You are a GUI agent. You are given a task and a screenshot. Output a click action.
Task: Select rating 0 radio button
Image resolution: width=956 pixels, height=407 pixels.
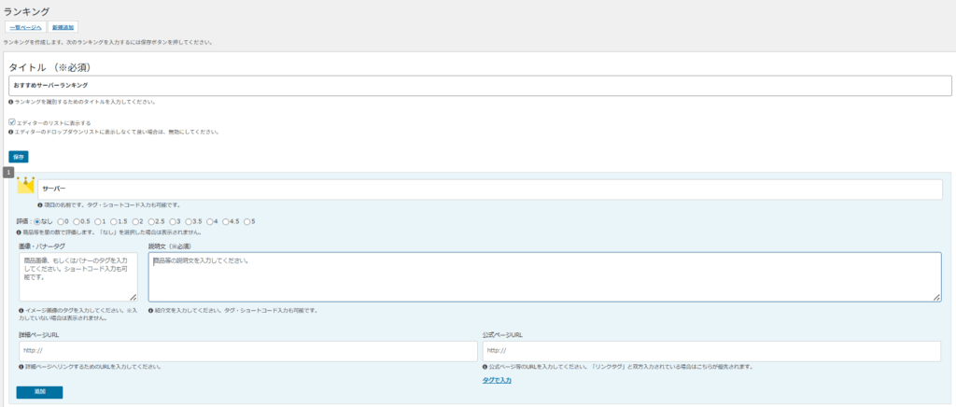pyautogui.click(x=63, y=221)
